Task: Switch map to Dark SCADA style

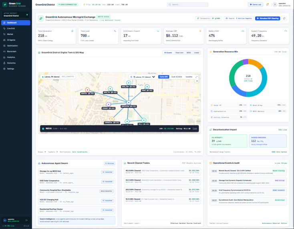Action: tap(176, 77)
